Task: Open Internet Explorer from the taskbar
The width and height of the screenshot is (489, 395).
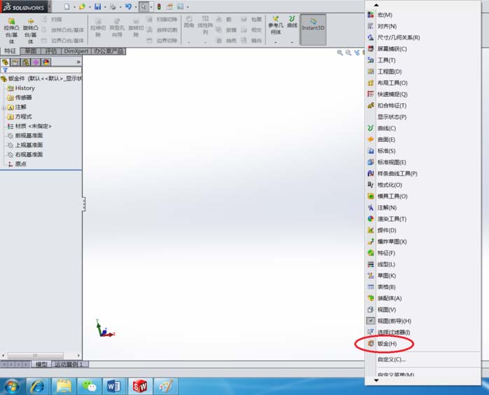Action: tap(37, 387)
